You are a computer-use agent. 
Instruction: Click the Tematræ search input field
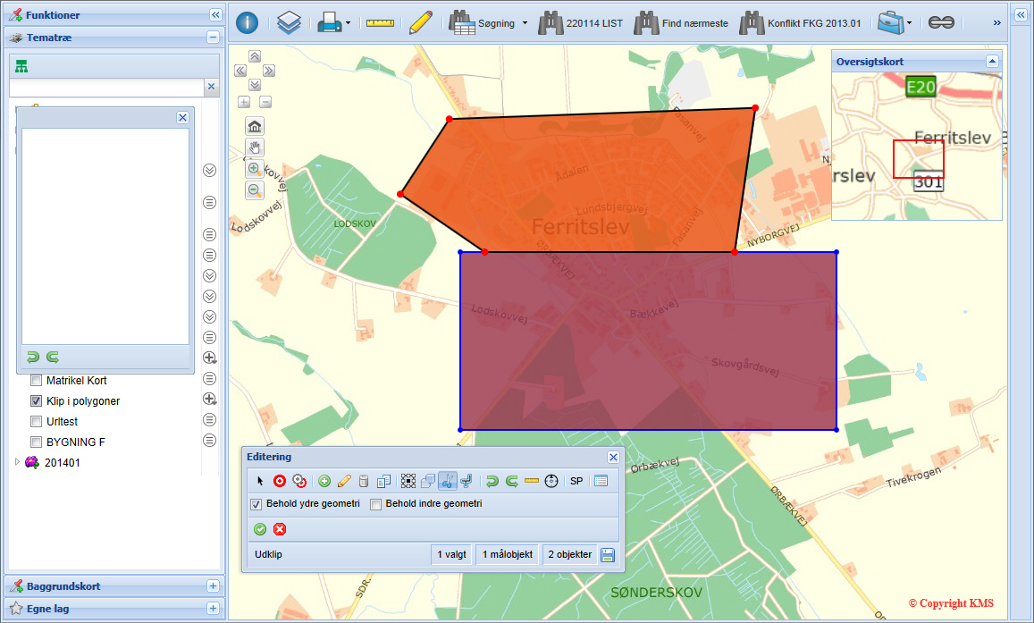106,87
